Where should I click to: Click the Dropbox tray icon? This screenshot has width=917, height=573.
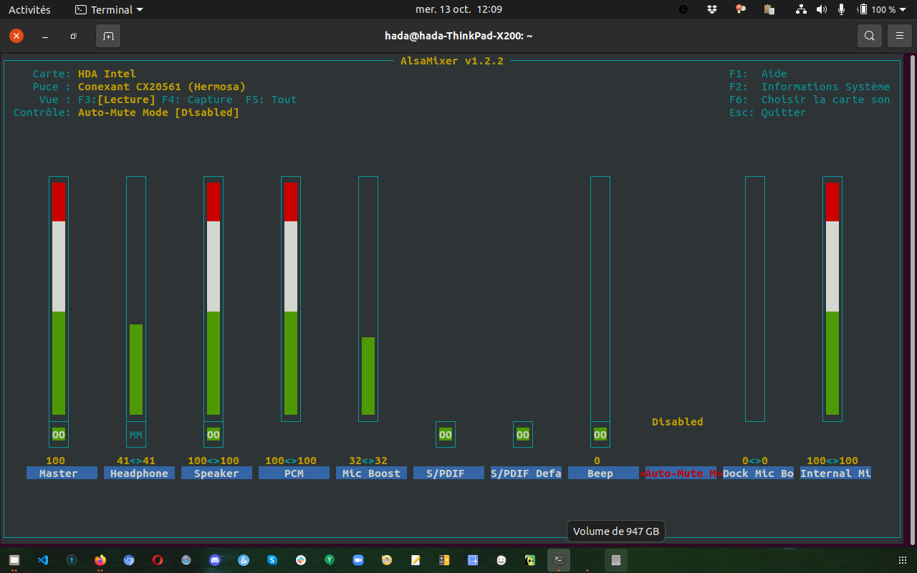[x=711, y=9]
